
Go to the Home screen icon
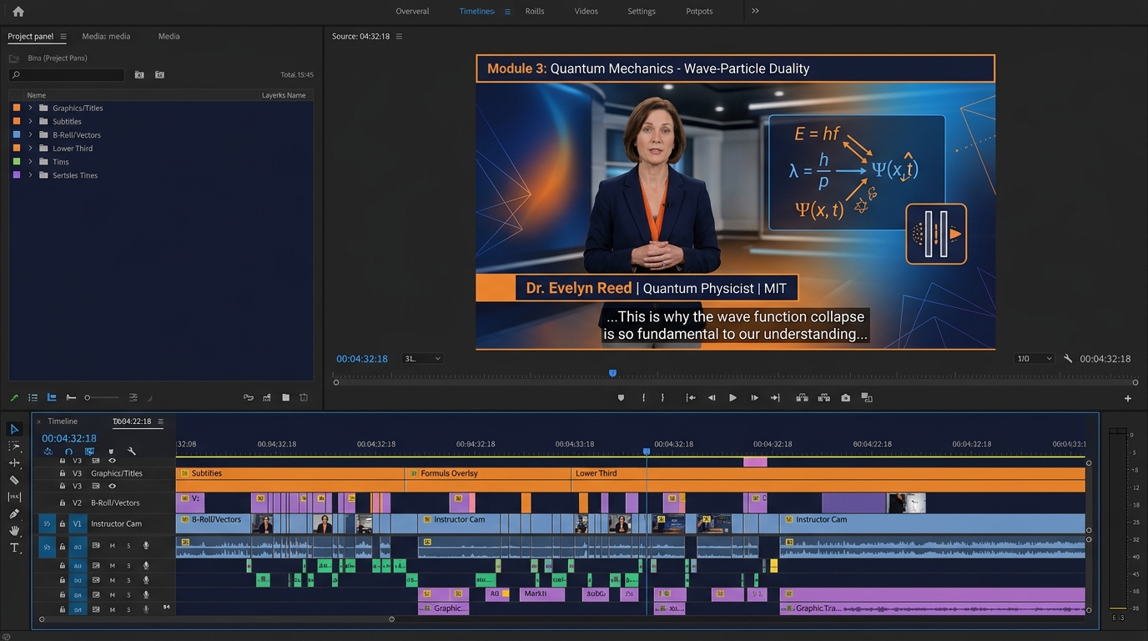point(18,12)
